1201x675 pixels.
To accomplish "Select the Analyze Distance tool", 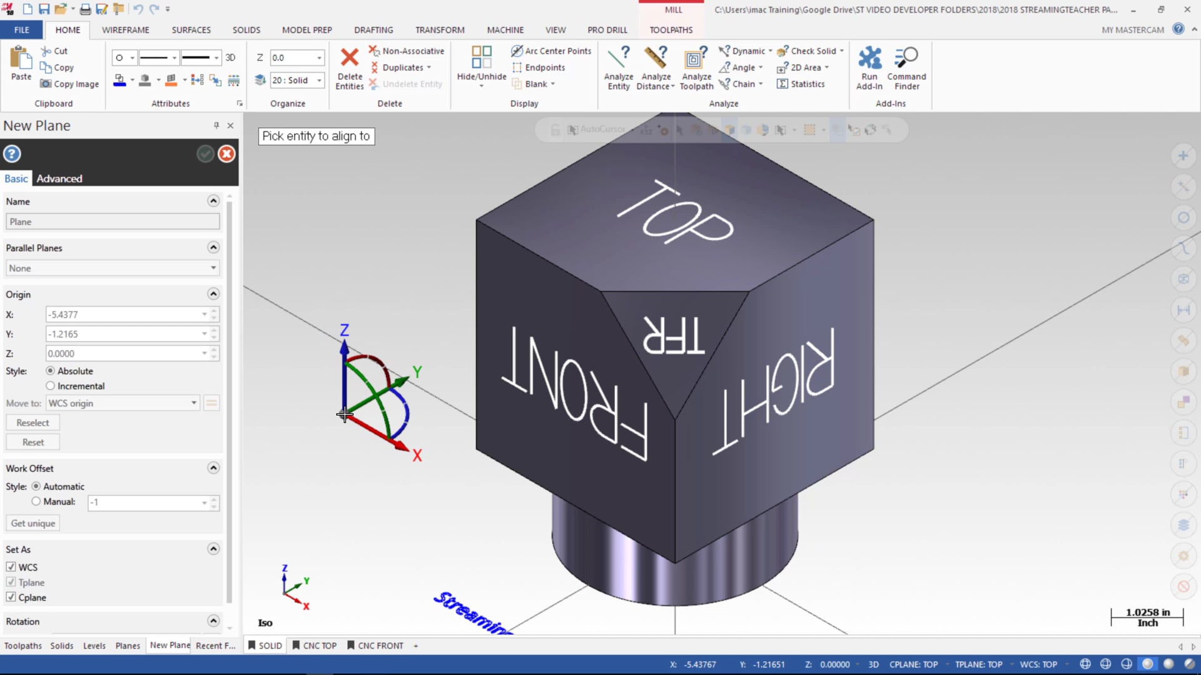I will (x=656, y=67).
